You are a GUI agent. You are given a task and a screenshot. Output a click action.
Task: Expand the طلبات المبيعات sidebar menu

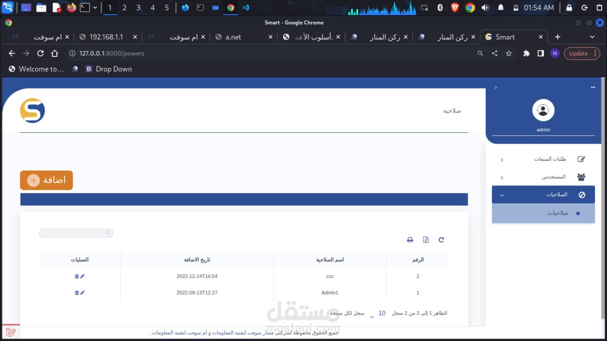pos(543,159)
